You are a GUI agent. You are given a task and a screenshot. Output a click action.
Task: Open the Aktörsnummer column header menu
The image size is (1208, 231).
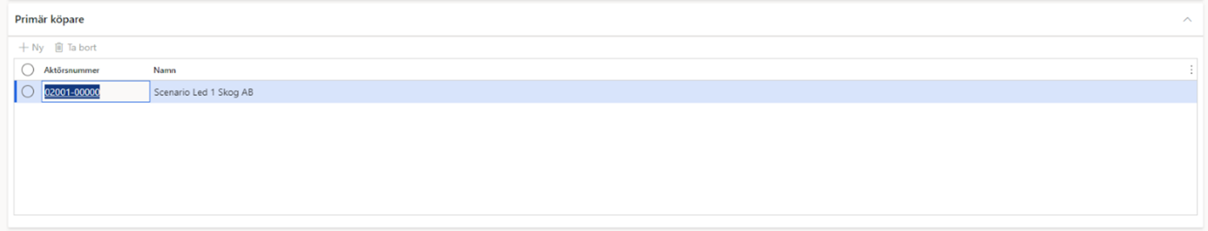(x=71, y=70)
